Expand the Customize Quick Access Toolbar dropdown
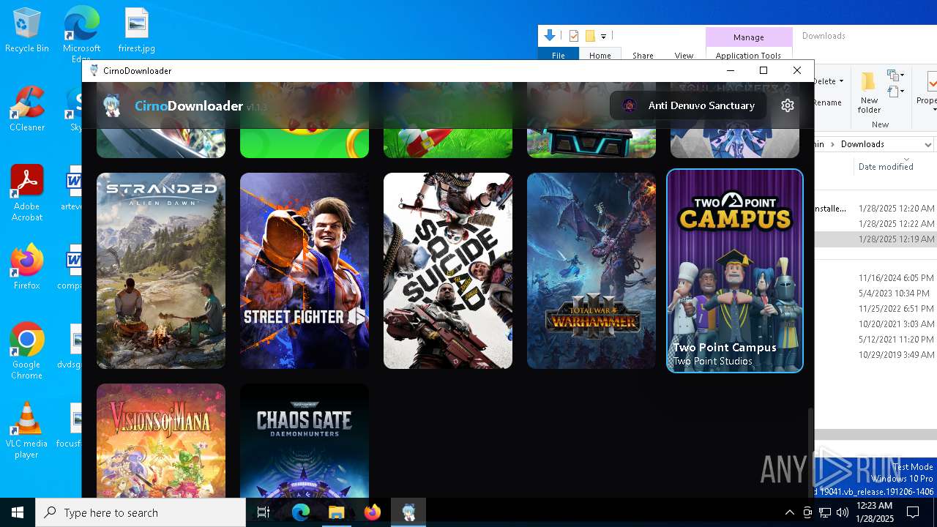937x527 pixels. click(x=604, y=36)
